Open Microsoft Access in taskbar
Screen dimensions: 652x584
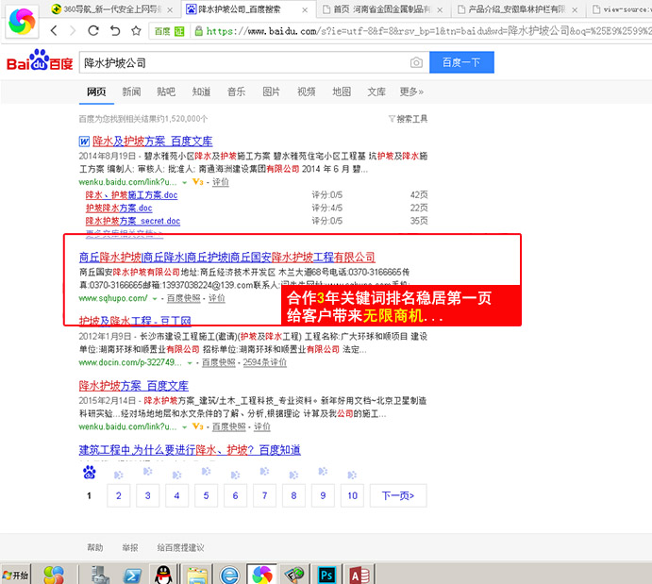(x=359, y=576)
